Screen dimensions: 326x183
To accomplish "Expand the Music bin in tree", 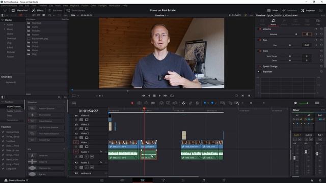I will (x=5, y=29).
